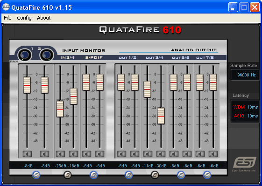The image size is (262, 186).
Task: Click the right OUT1/2 fader handle
Action: pyautogui.click(x=135, y=83)
